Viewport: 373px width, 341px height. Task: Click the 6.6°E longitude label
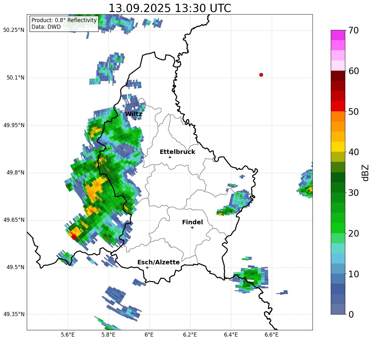(x=272, y=335)
